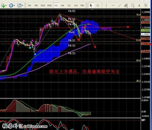Select the H1 timeframe button

tap(56, 6)
